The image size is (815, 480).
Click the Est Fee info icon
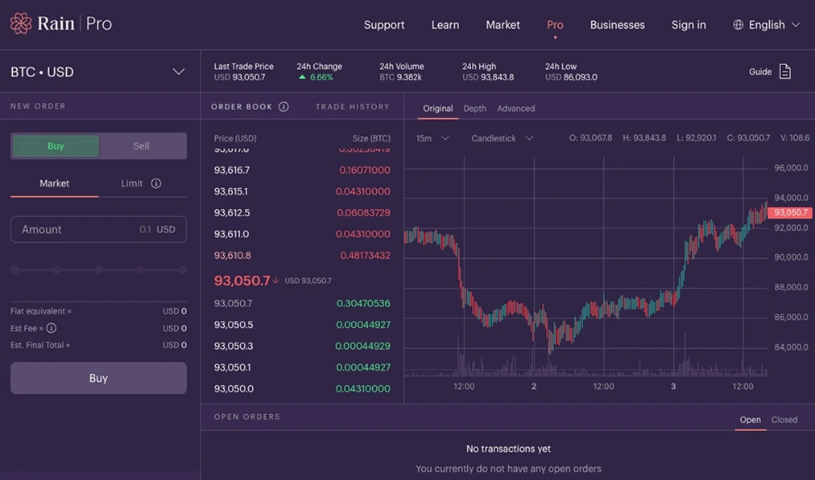[x=51, y=328]
